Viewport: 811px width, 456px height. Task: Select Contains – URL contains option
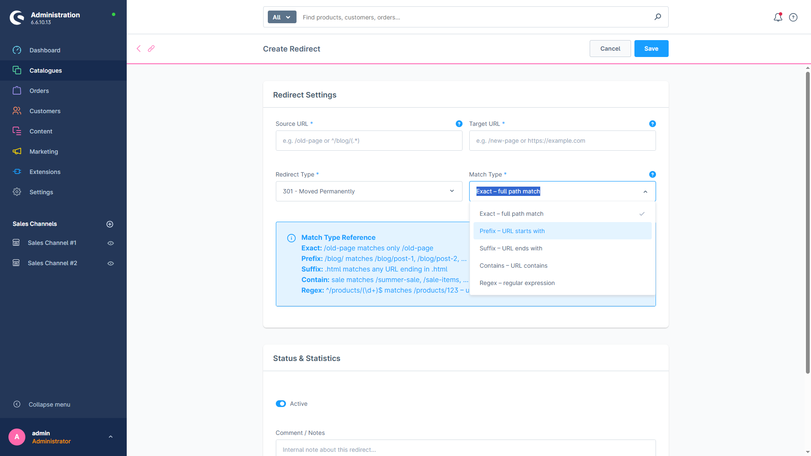[x=562, y=266]
